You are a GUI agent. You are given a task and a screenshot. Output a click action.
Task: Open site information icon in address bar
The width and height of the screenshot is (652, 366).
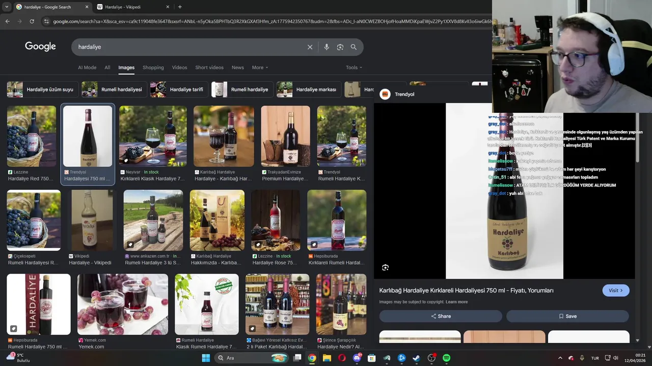pos(46,21)
